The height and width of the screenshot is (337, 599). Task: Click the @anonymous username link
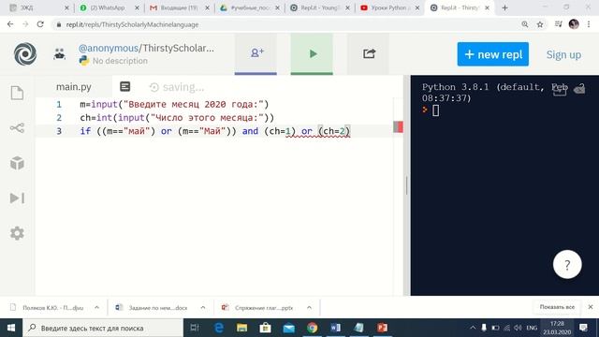(x=109, y=48)
